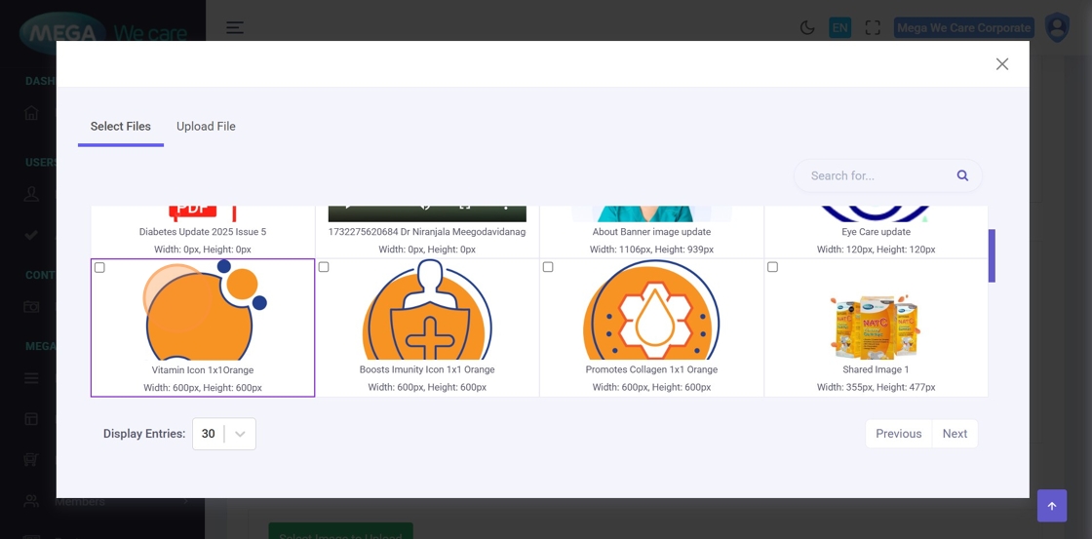This screenshot has height=539, width=1092.
Task: Click the search magnifier icon
Action: pos(962,175)
